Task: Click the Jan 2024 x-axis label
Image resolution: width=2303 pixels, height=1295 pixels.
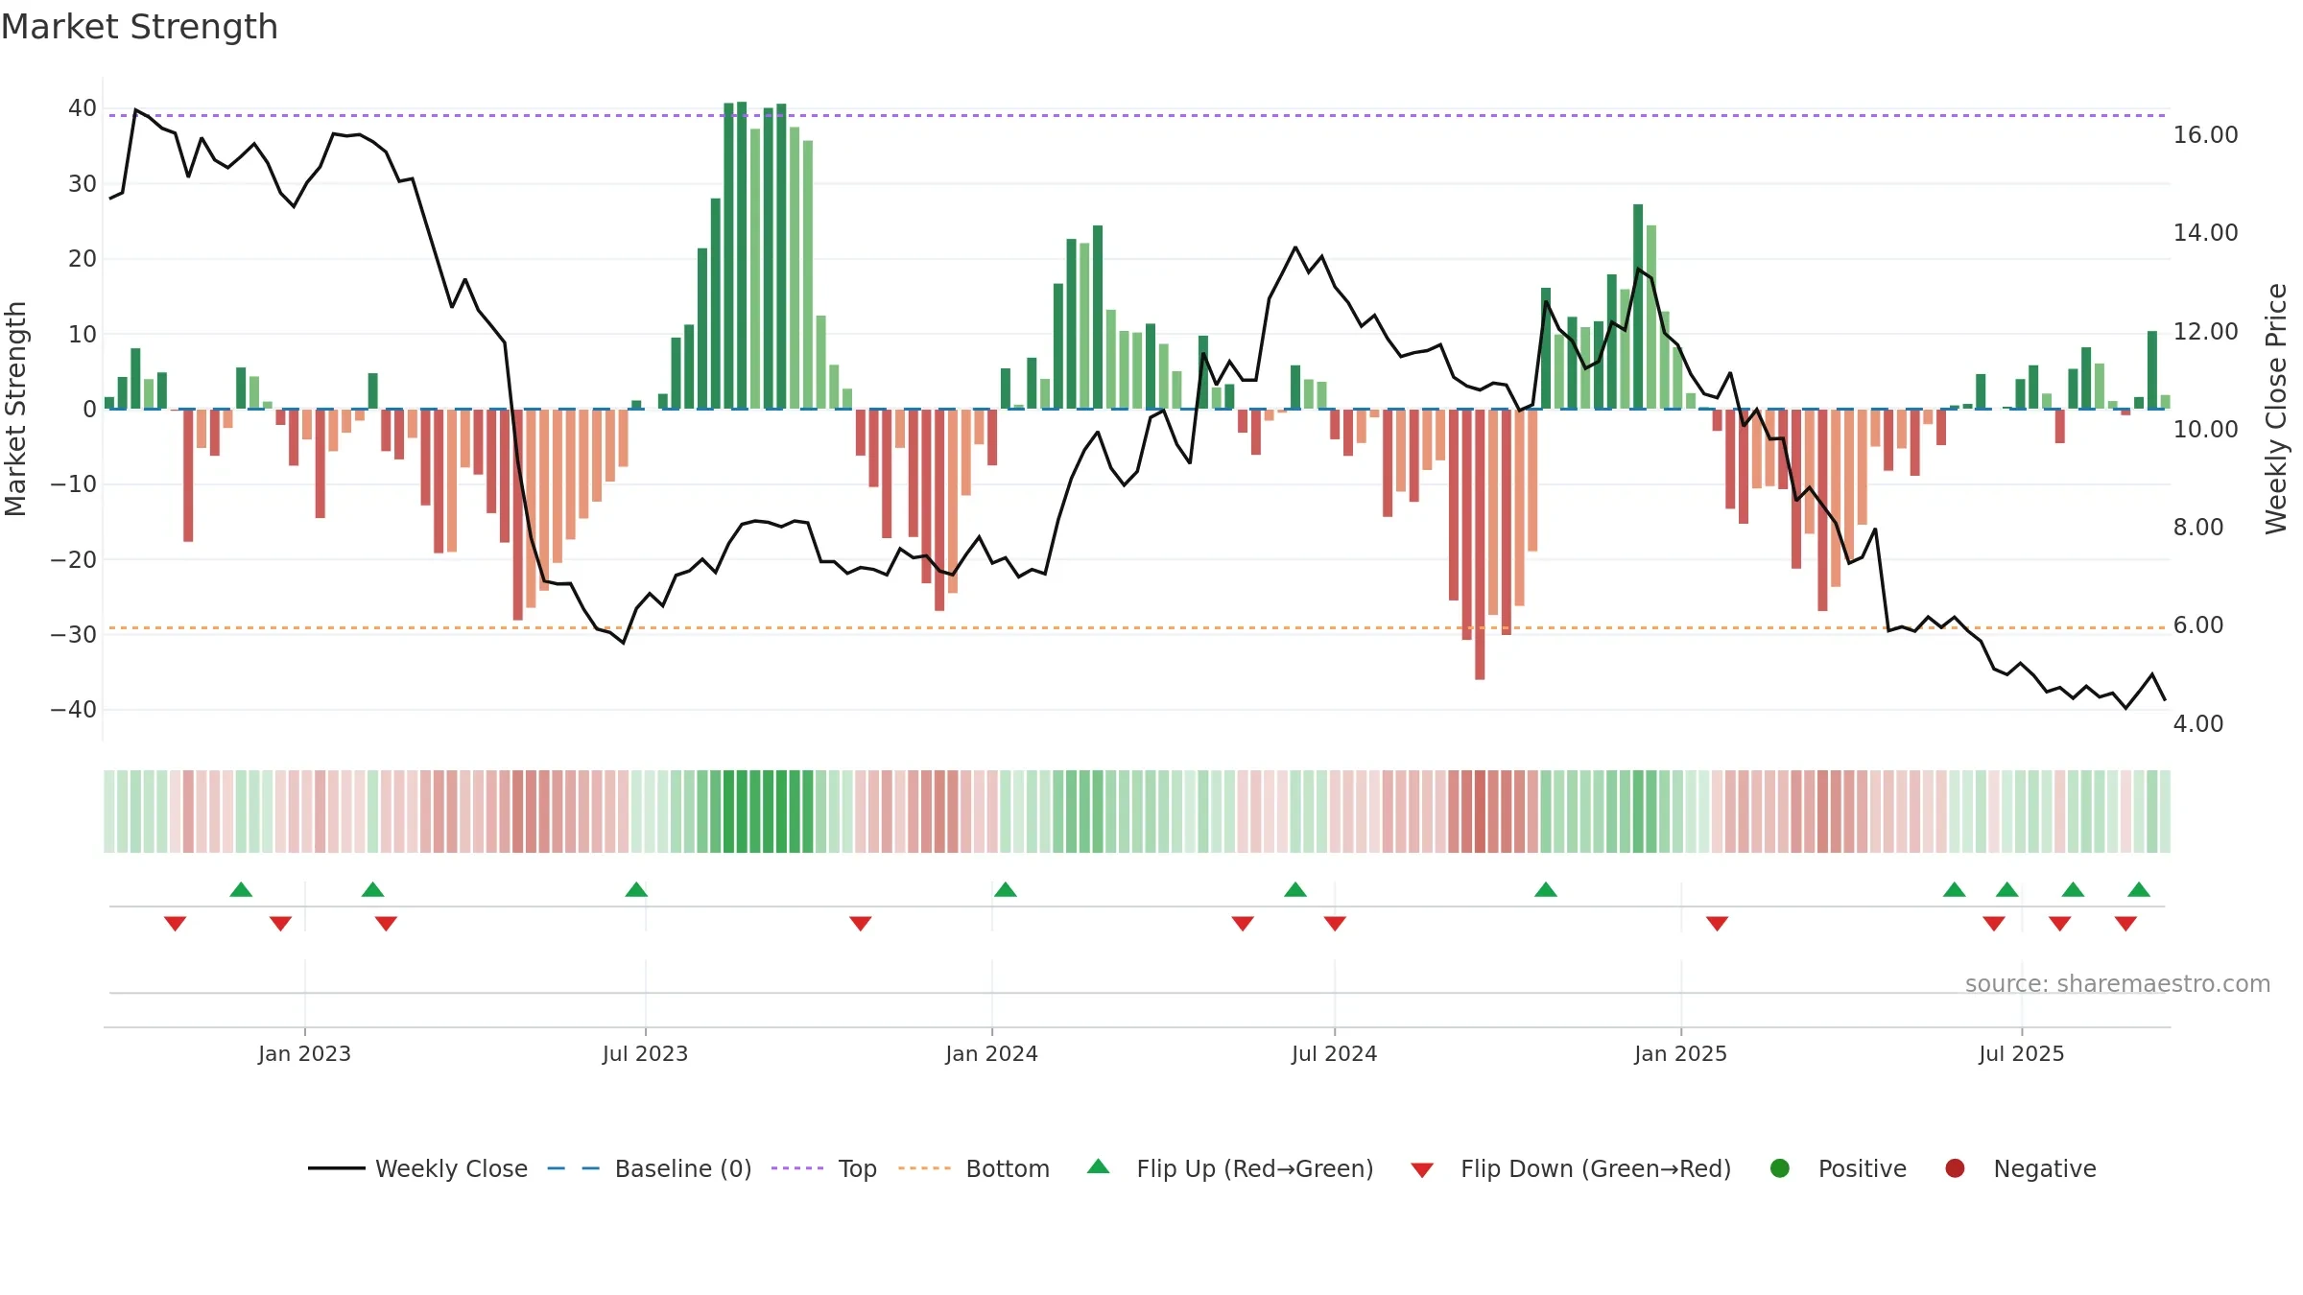Action: coord(991,1054)
